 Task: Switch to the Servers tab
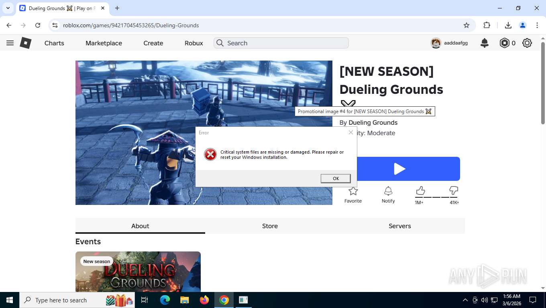(x=400, y=226)
